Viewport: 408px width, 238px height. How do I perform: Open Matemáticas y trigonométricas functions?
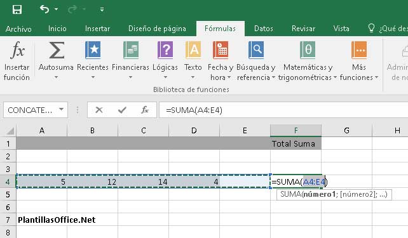coord(308,61)
